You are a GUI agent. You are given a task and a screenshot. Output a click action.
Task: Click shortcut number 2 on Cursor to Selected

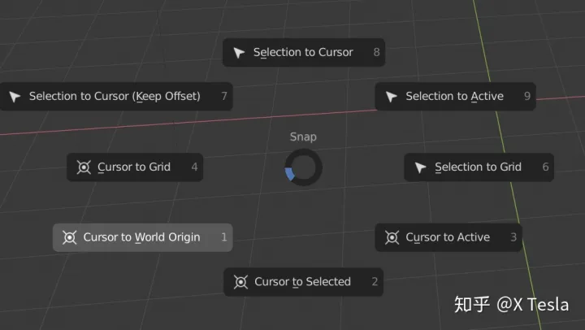(375, 282)
